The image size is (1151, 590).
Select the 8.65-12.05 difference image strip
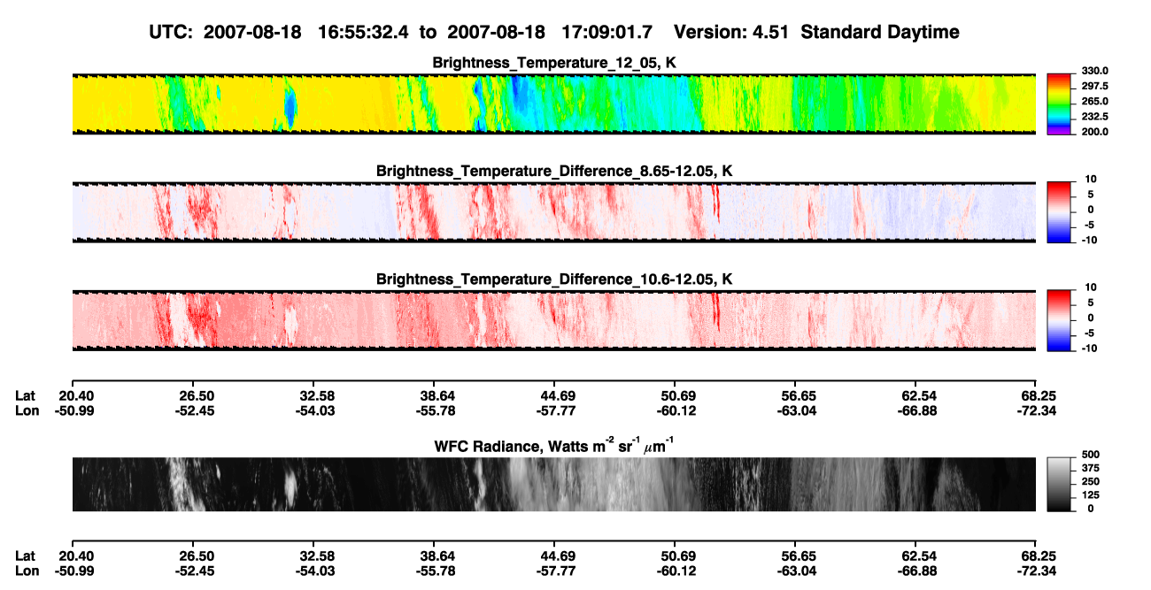click(x=553, y=211)
